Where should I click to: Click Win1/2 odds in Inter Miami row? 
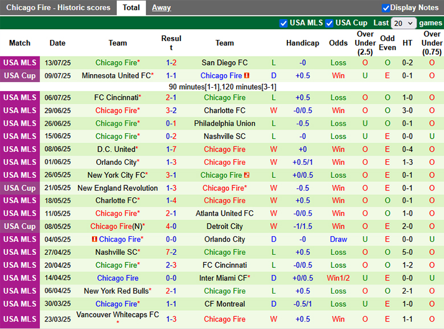[x=338, y=278]
